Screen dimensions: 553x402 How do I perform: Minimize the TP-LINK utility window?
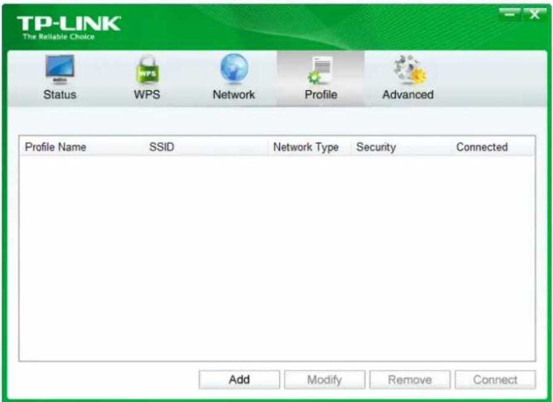tap(509, 15)
